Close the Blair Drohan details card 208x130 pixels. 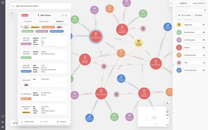coord(66,15)
